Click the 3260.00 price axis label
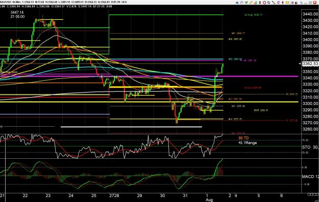 [x=310, y=129]
